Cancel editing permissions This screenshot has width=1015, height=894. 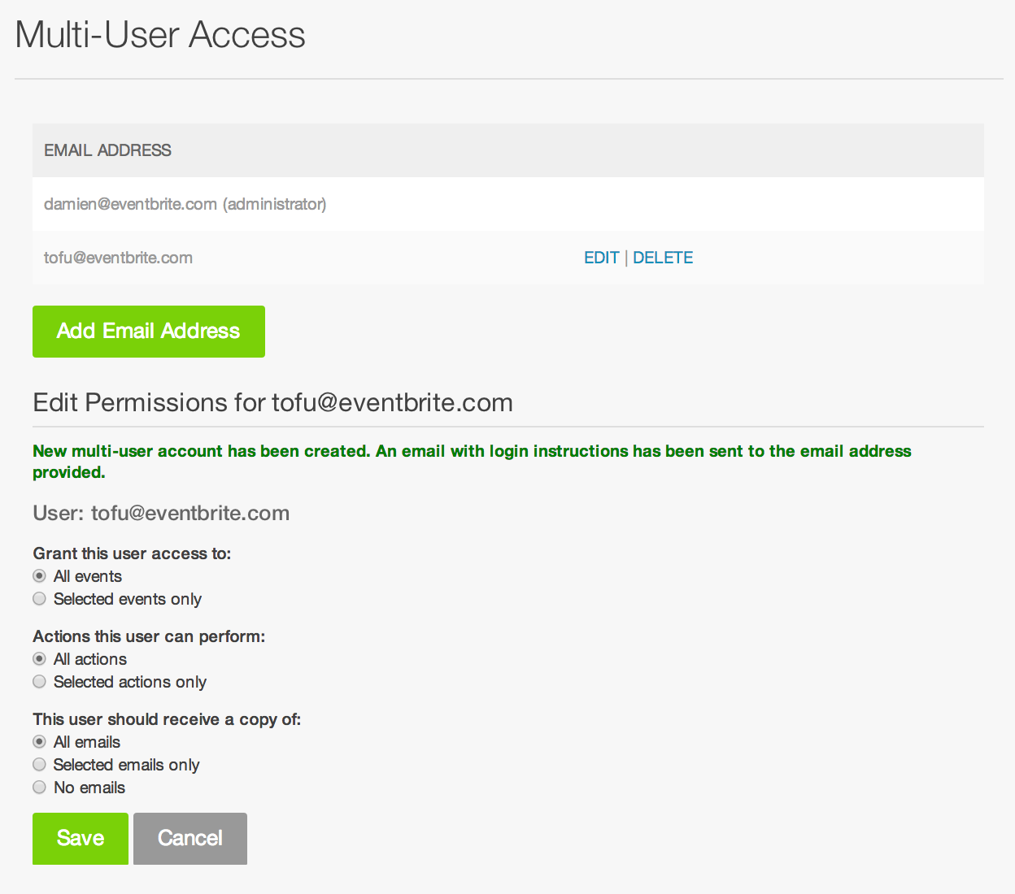click(x=190, y=839)
